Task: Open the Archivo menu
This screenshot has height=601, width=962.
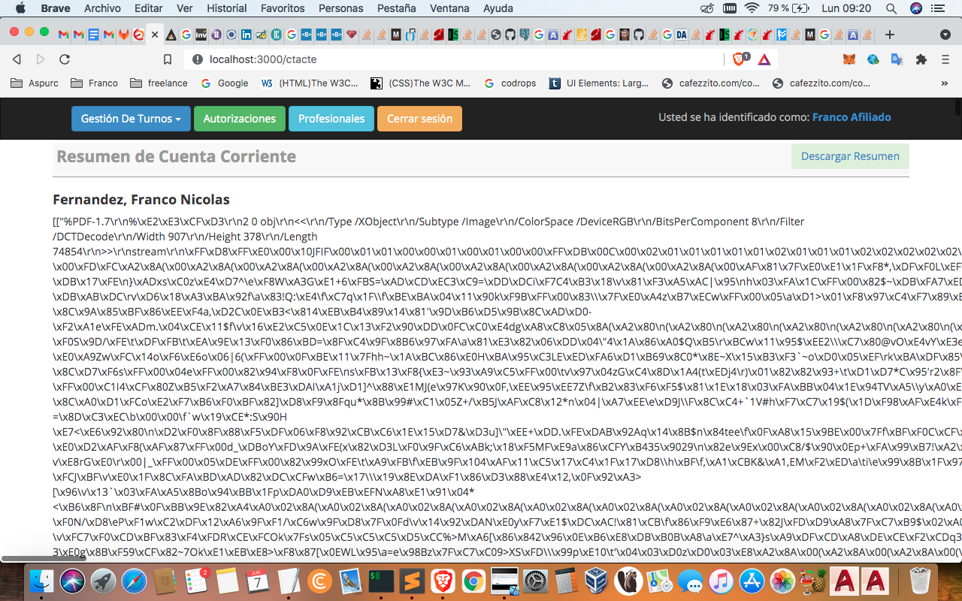Action: 102,8
